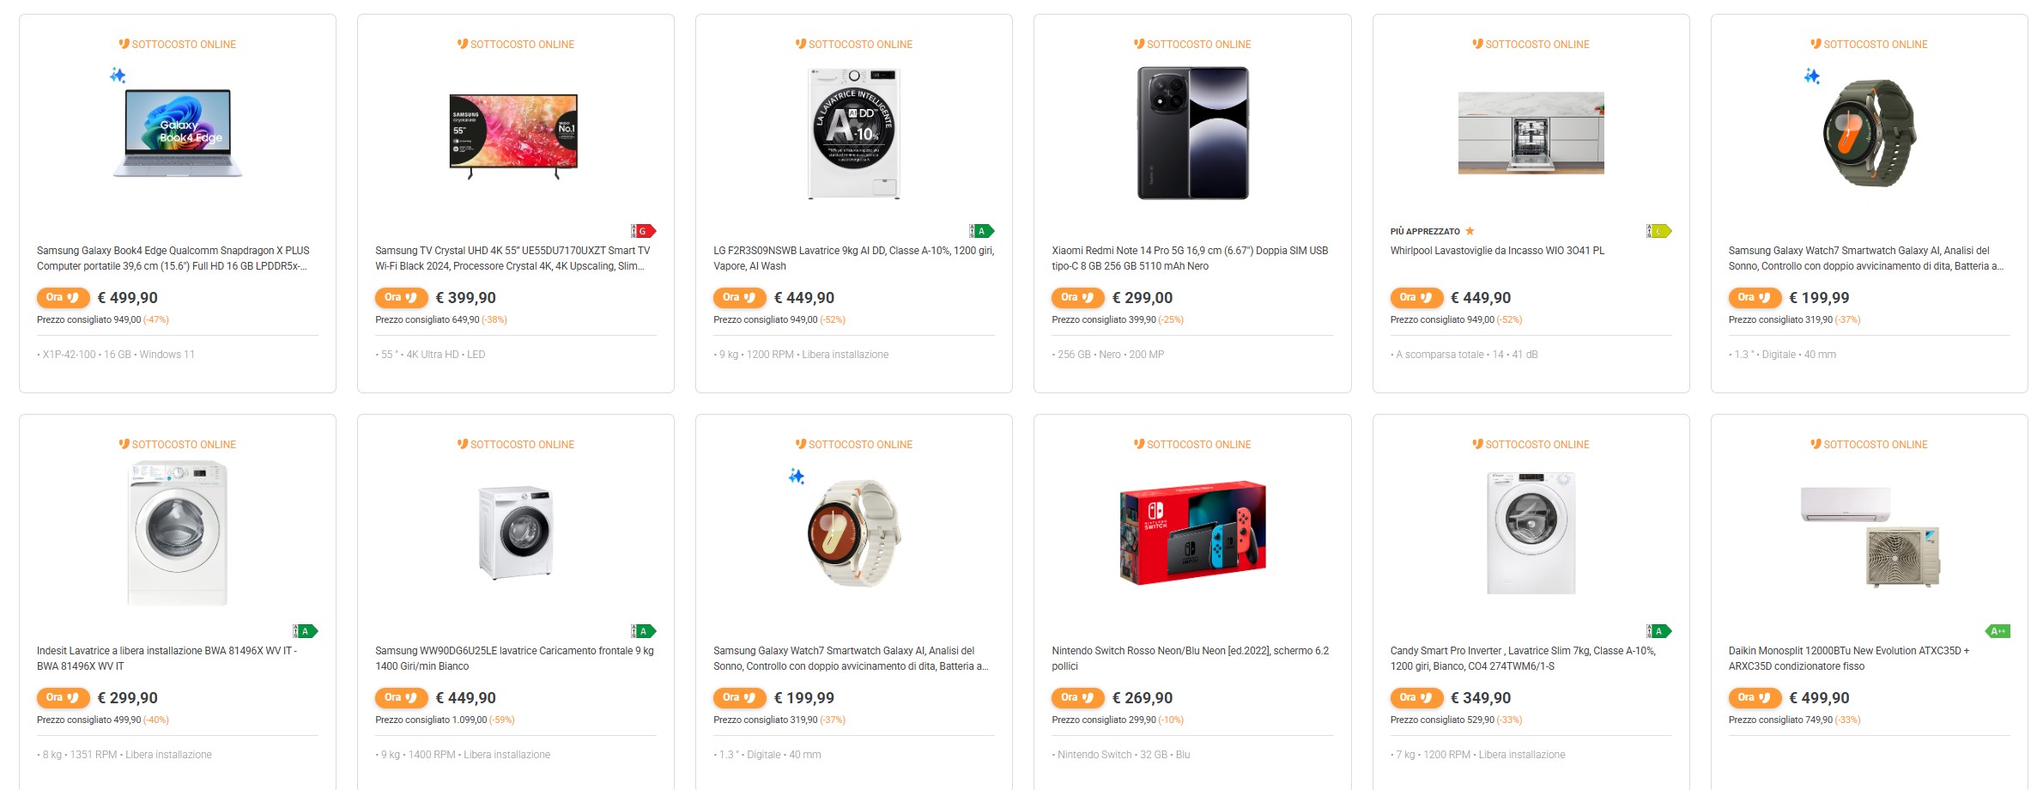The image size is (2037, 790).
Task: Open energy class A label on LG Lavatrice
Action: [x=981, y=231]
